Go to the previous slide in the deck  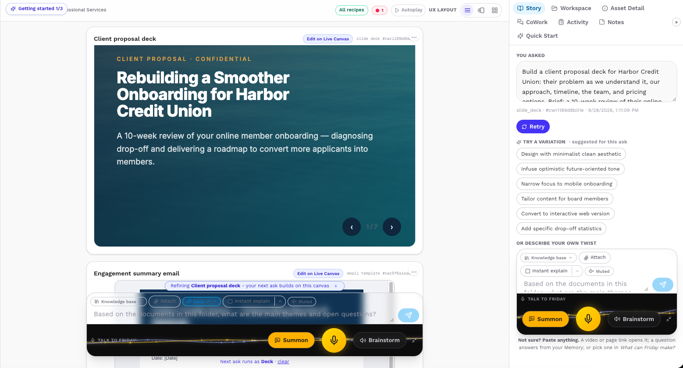[x=352, y=227]
